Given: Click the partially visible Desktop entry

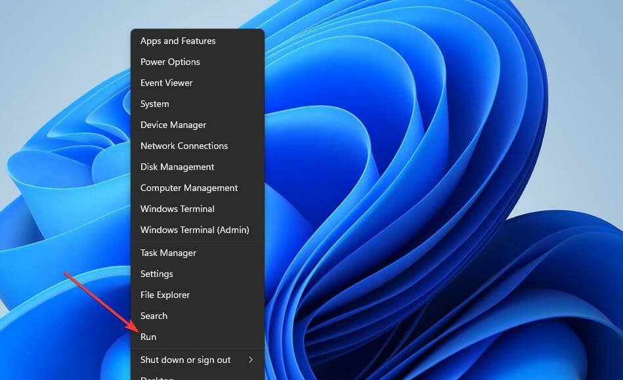Looking at the screenshot, I should coord(158,377).
